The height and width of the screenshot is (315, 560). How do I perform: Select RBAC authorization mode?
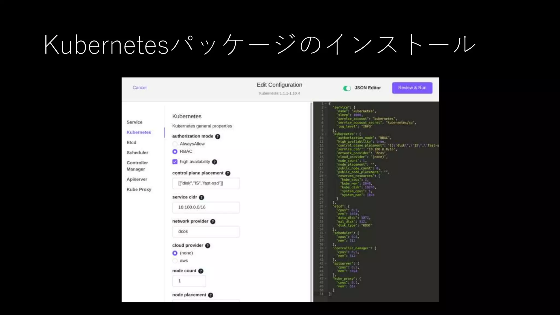click(175, 151)
